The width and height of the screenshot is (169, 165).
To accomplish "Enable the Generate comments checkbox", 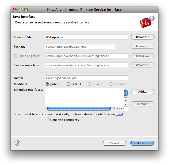I will [x=47, y=120].
